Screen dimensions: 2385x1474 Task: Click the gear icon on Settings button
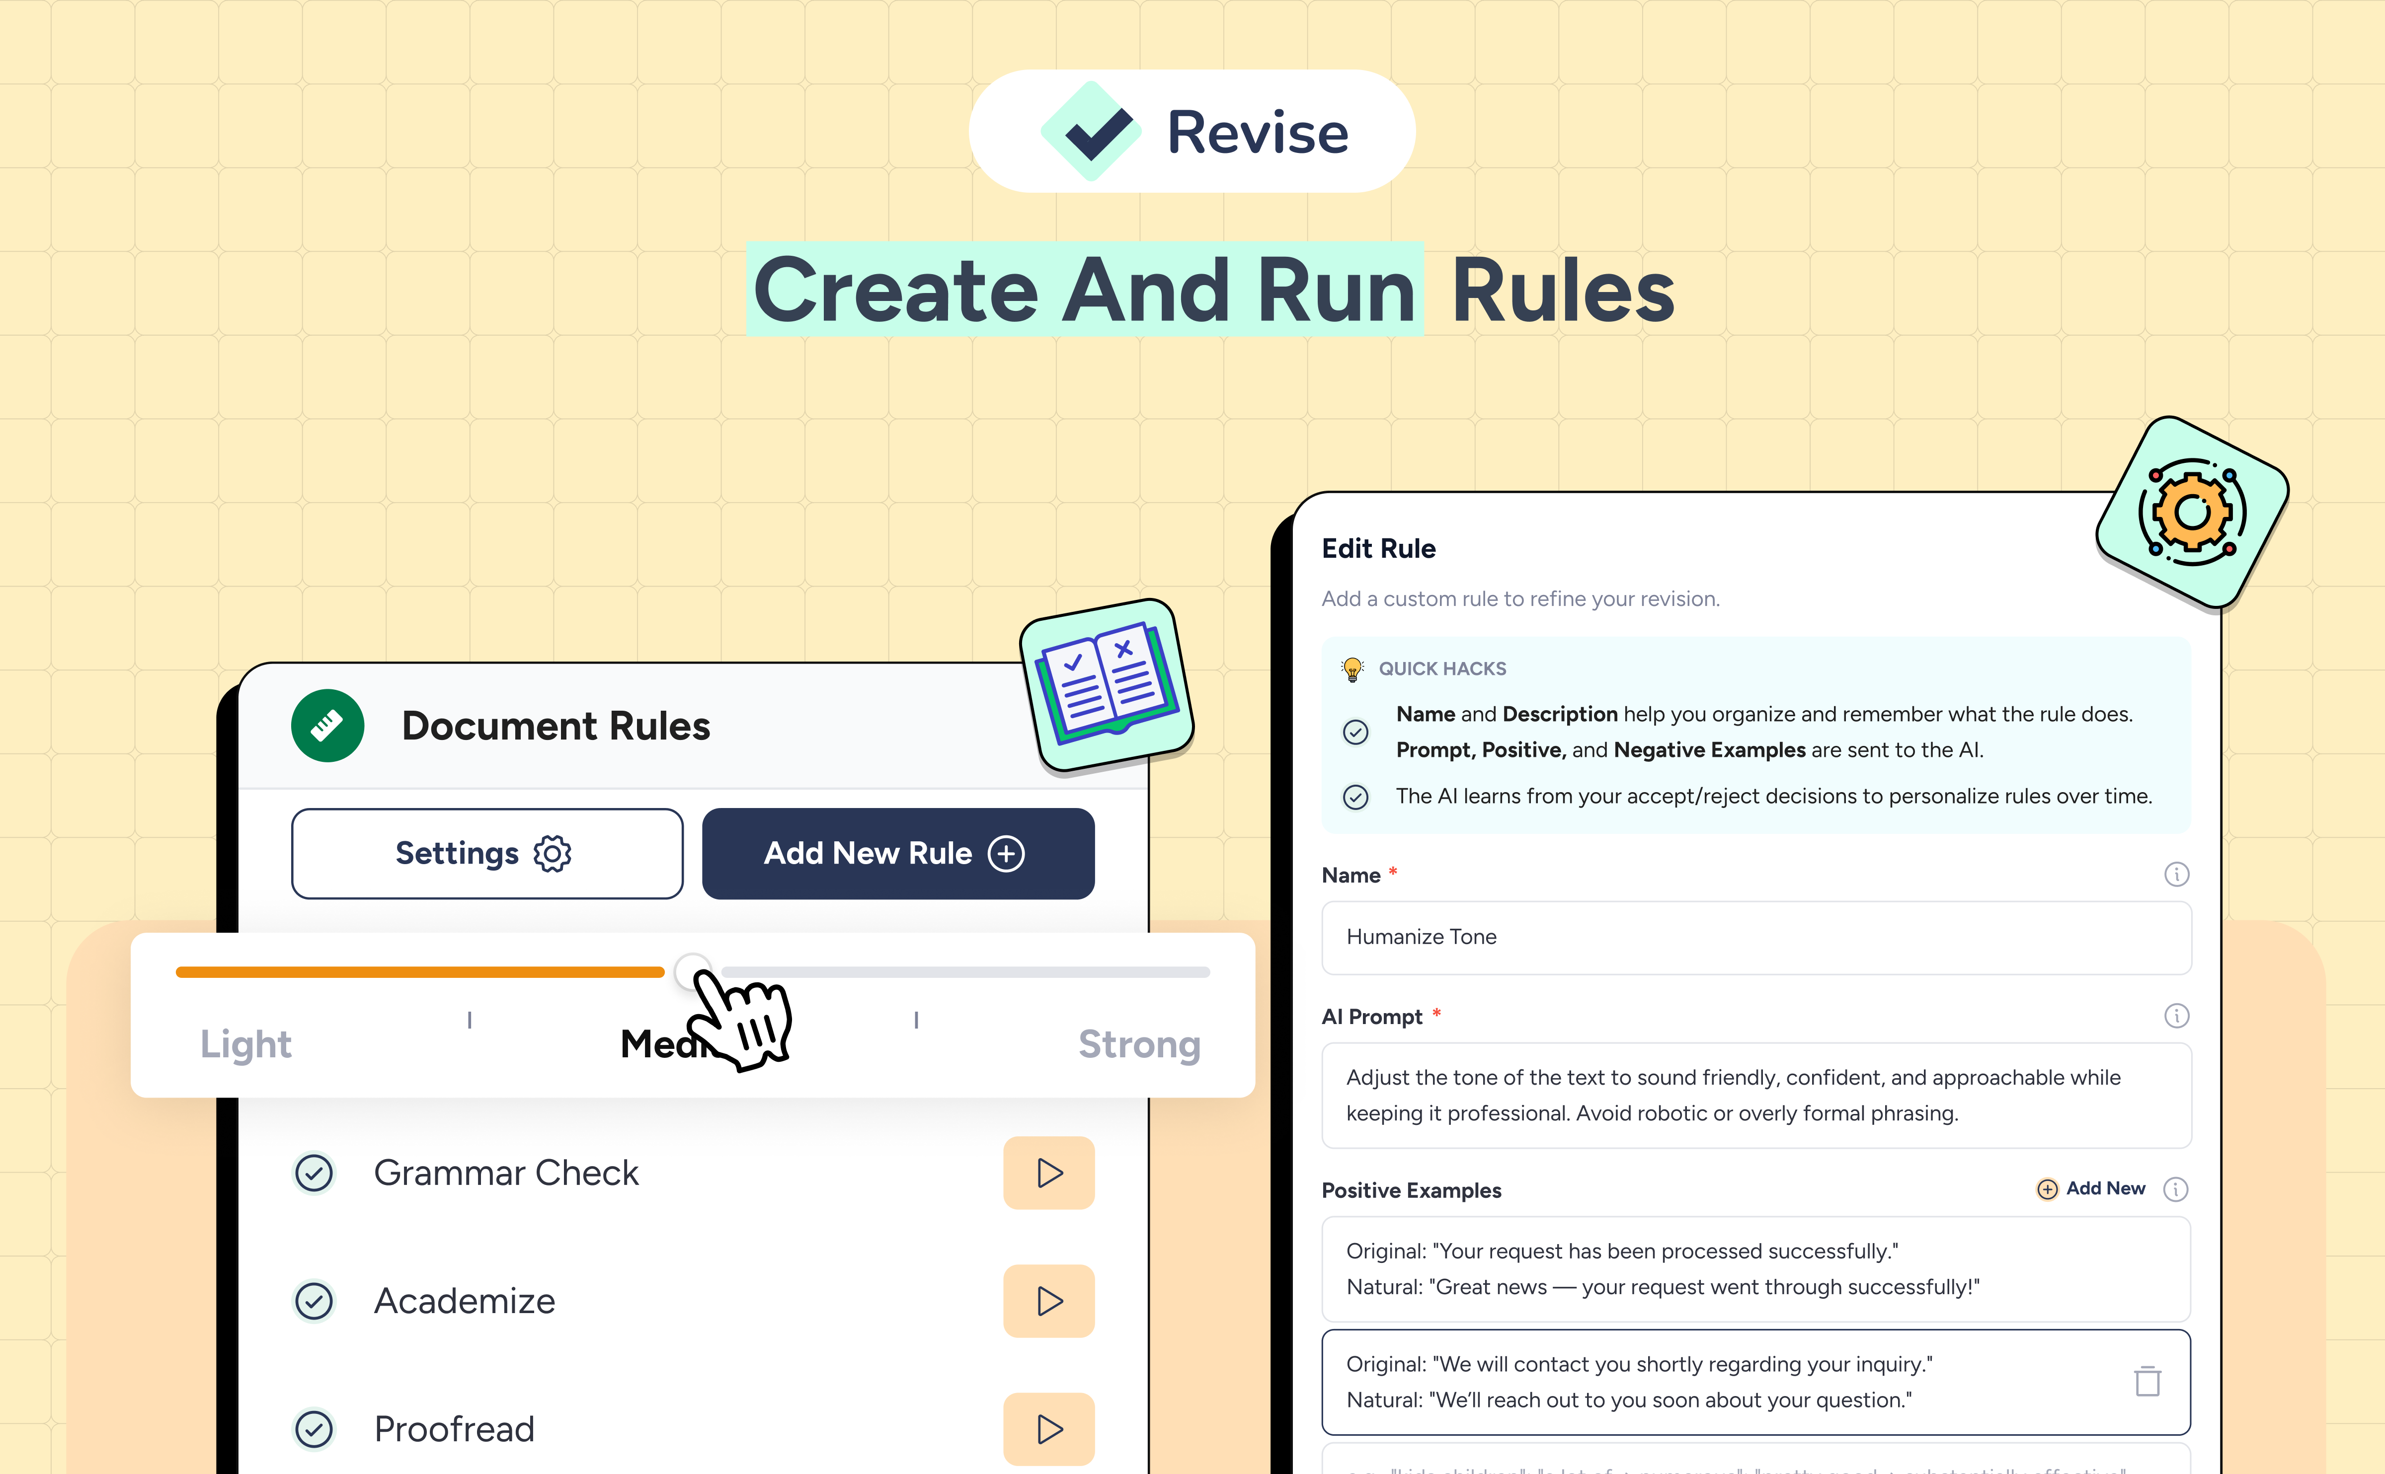[552, 853]
